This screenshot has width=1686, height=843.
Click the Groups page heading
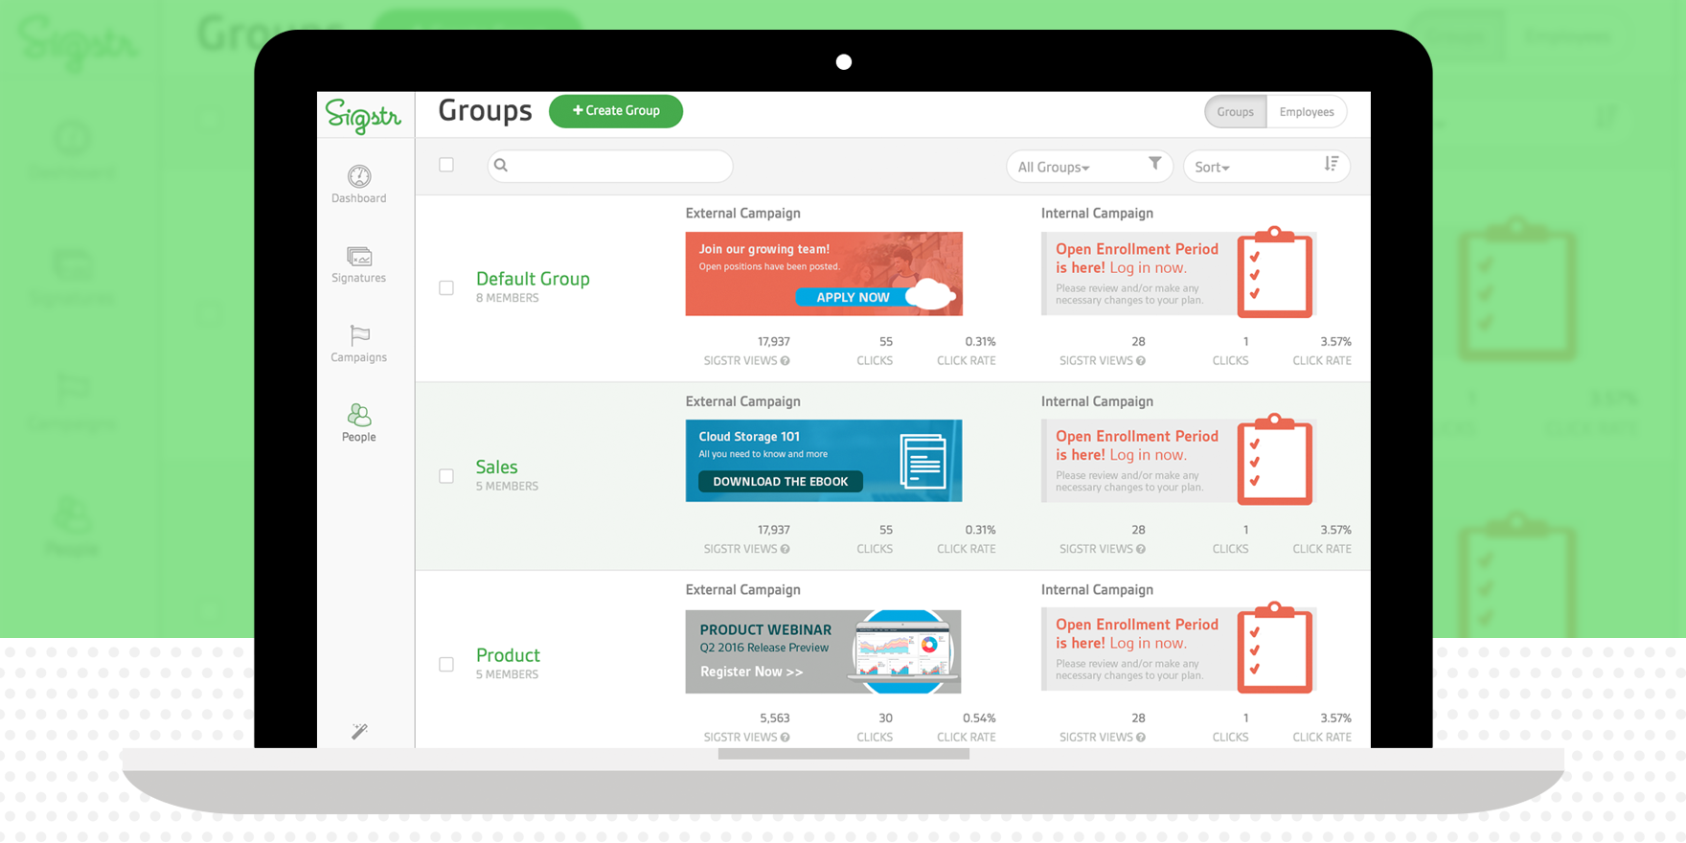(x=485, y=110)
